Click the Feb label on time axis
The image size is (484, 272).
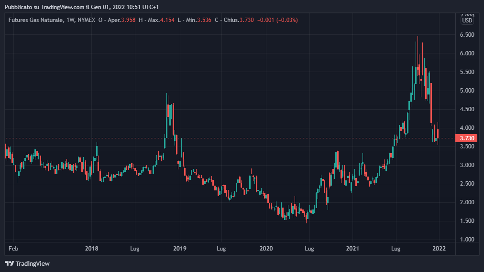point(13,249)
